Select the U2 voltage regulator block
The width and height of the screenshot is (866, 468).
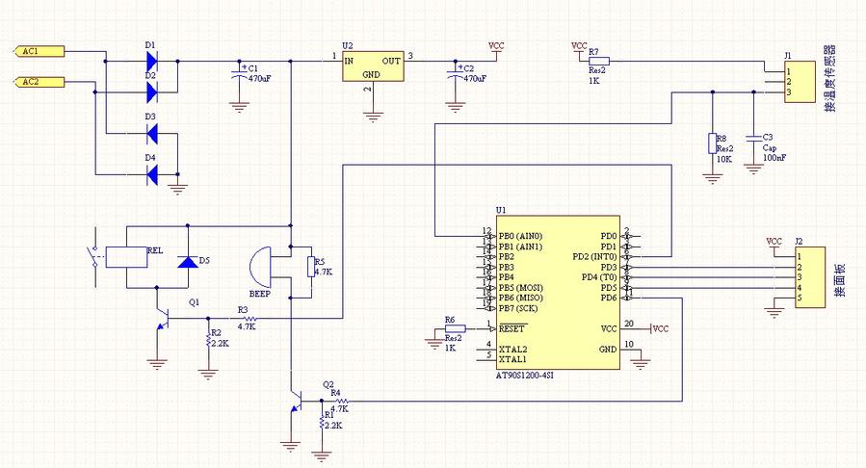(x=371, y=67)
